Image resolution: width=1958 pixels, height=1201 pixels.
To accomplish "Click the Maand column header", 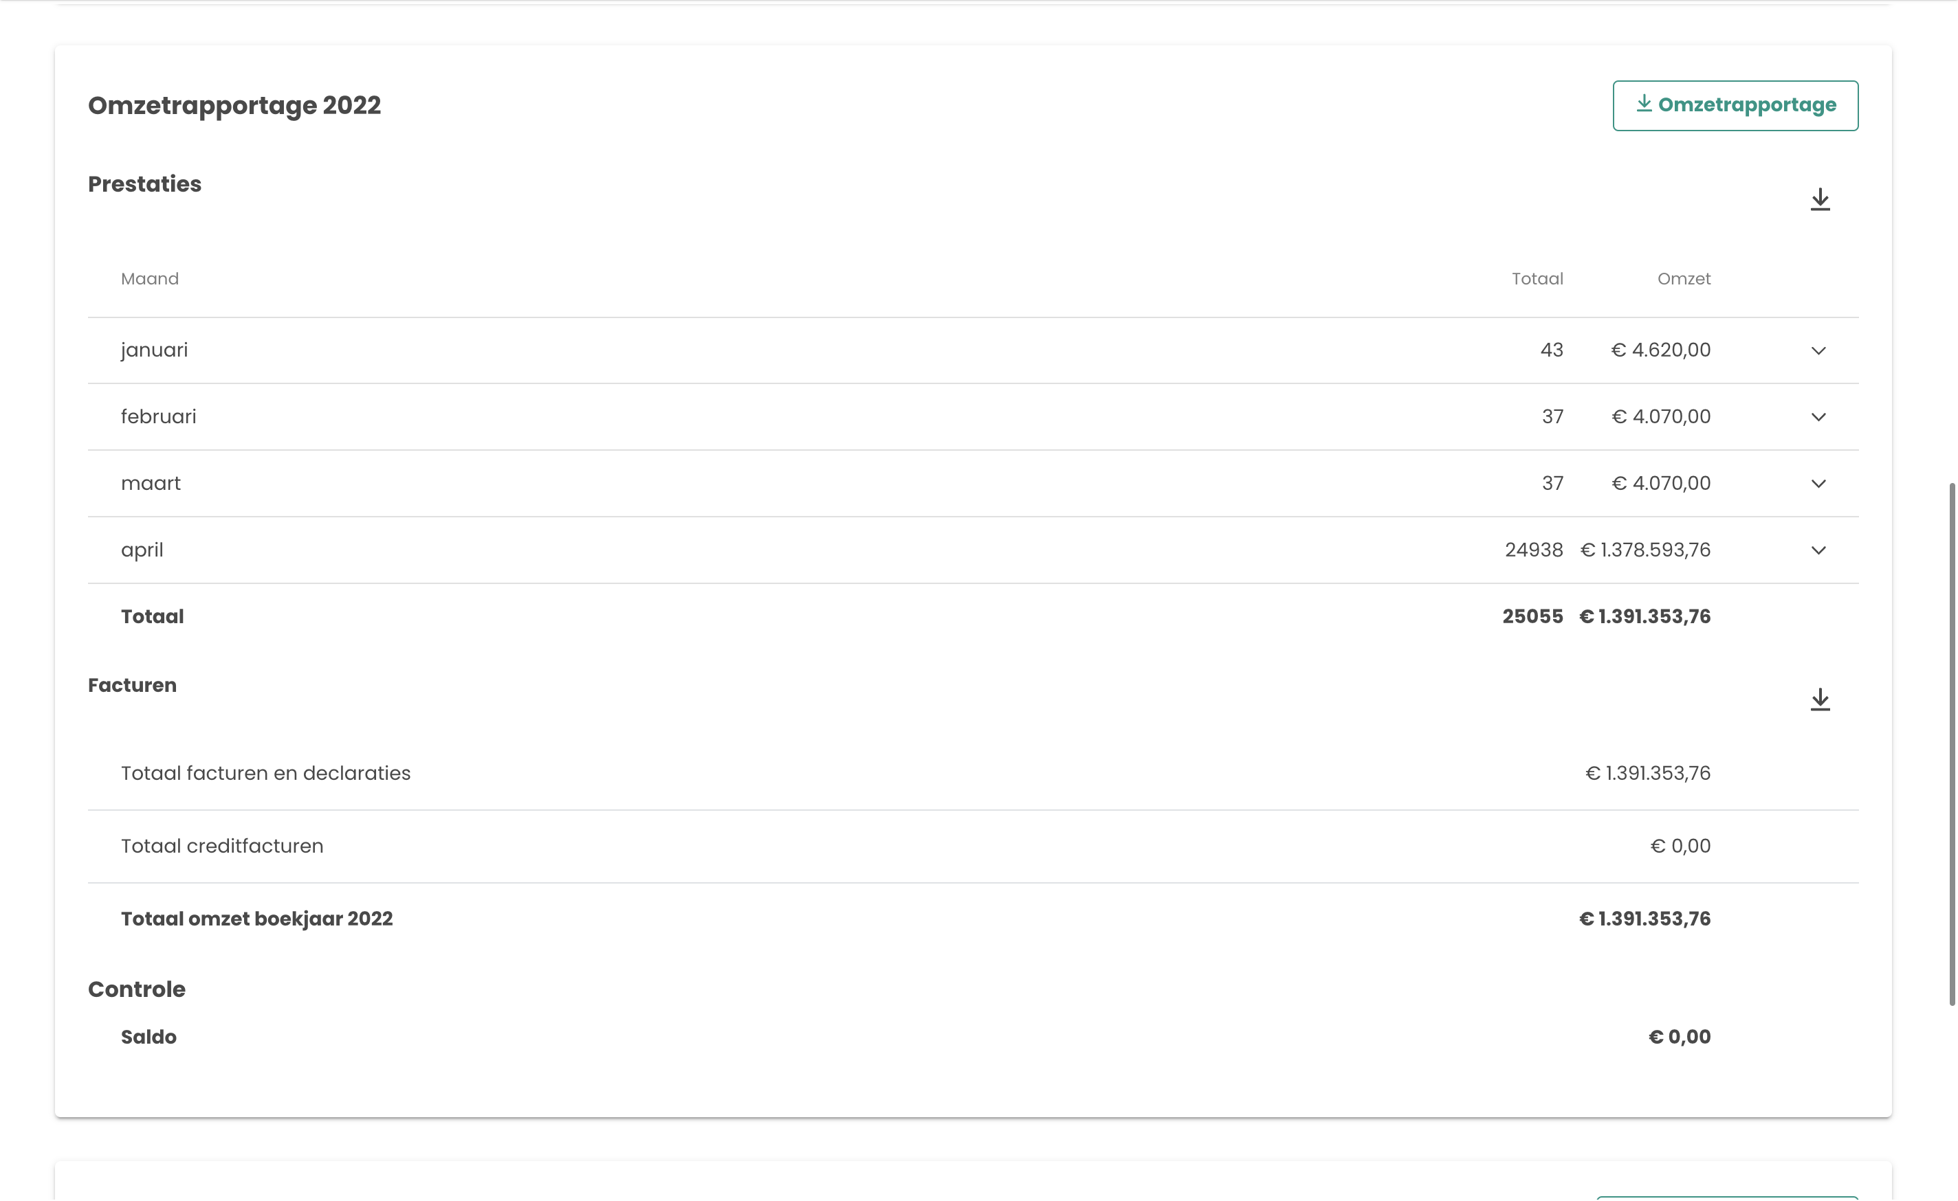I will coord(149,279).
